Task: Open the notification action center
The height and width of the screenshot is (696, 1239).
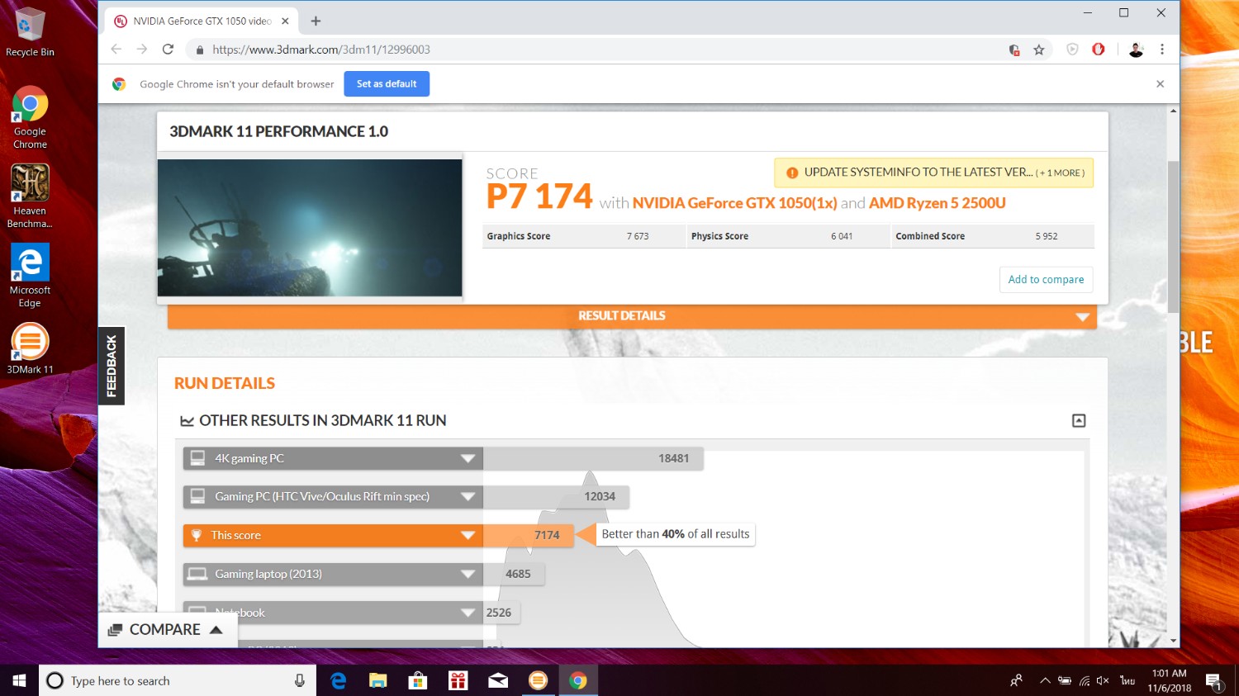Action: point(1214,682)
